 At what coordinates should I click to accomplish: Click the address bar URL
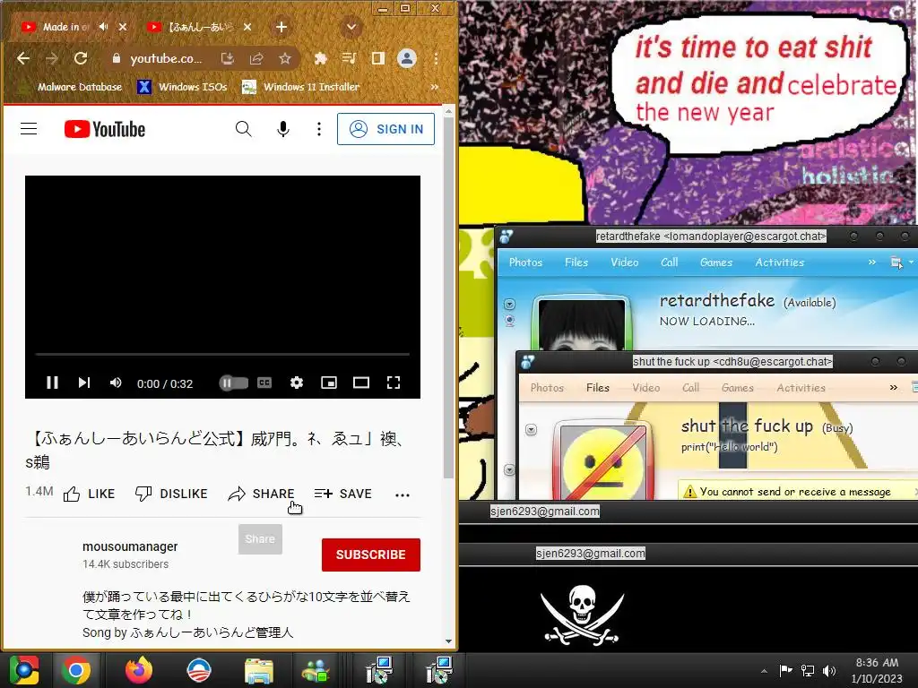click(166, 58)
